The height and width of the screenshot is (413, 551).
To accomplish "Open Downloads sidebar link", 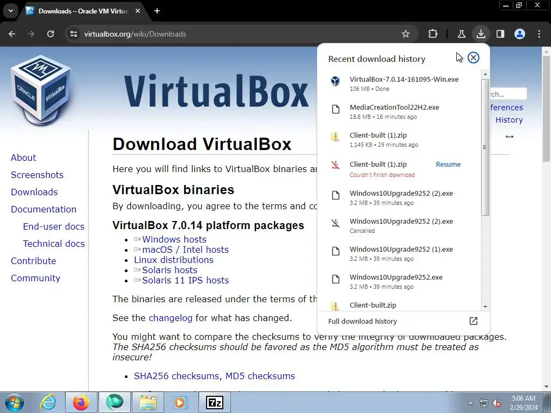I will (34, 192).
